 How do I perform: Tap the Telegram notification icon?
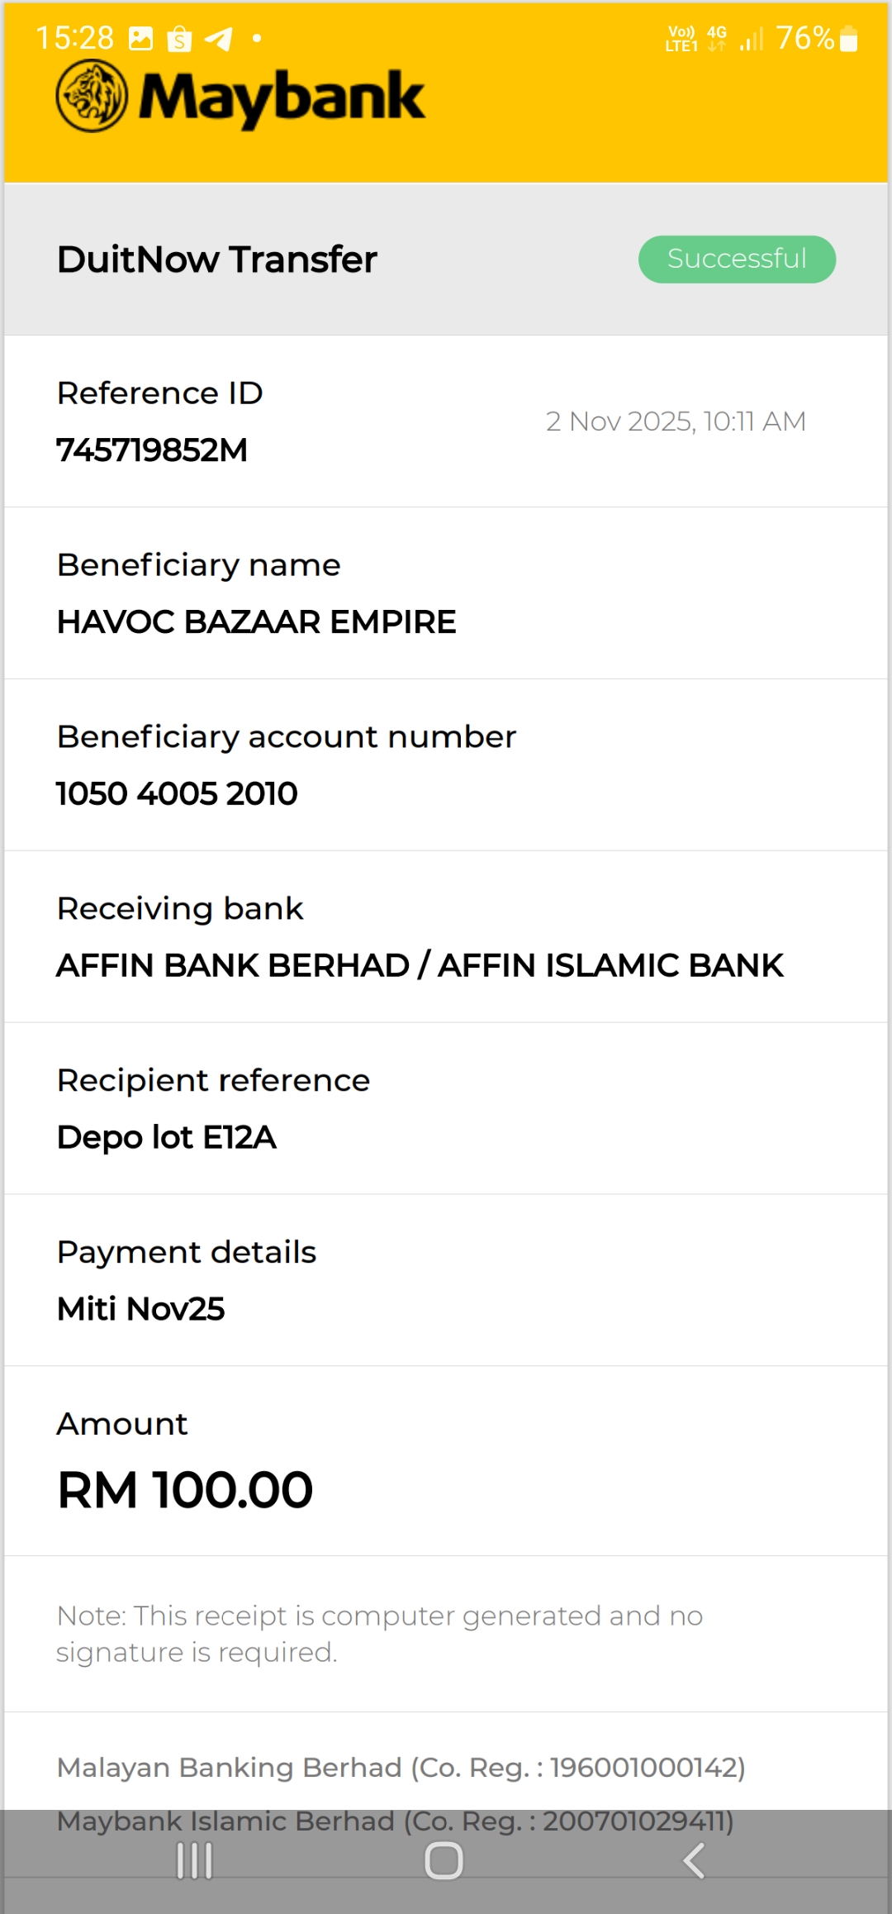pos(219,39)
